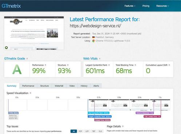Click the 93% Structure score
Viewport: 181px width, 134px height.
click(x=64, y=71)
